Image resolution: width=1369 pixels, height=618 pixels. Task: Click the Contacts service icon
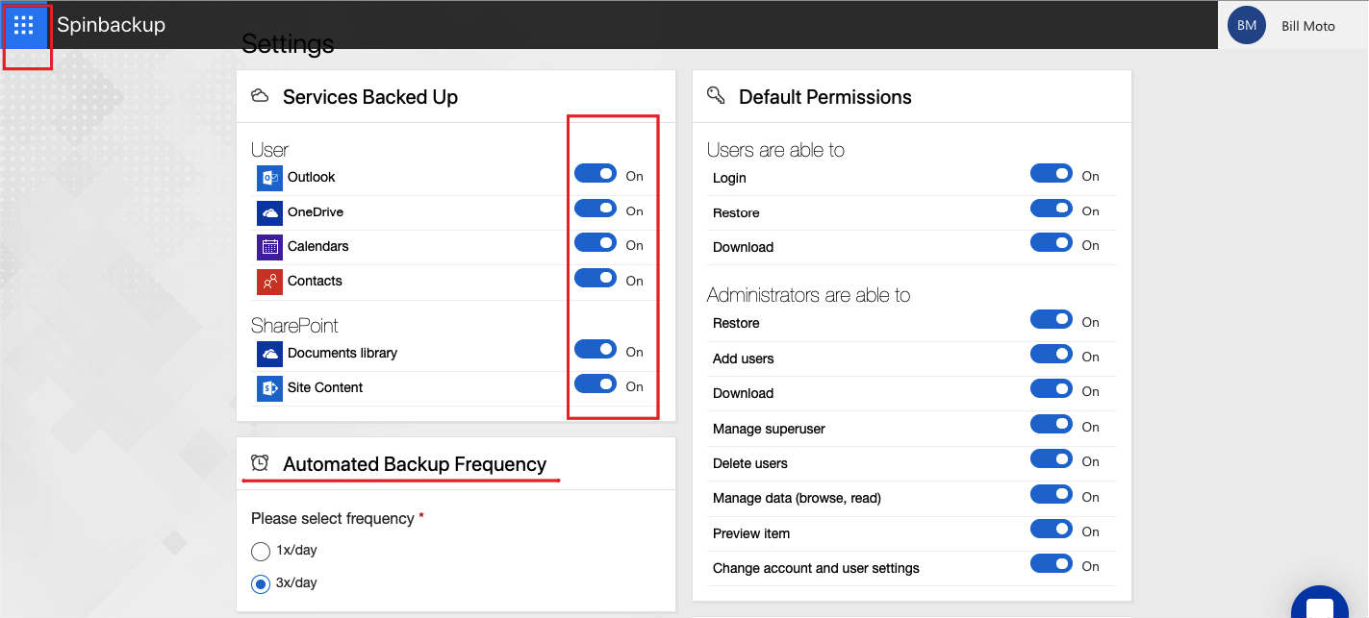point(269,282)
